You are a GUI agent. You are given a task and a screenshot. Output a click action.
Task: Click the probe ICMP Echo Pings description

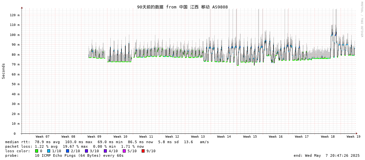79,155
